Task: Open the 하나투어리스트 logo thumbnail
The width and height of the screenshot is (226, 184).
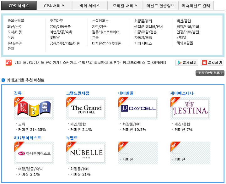Action: 34,153
